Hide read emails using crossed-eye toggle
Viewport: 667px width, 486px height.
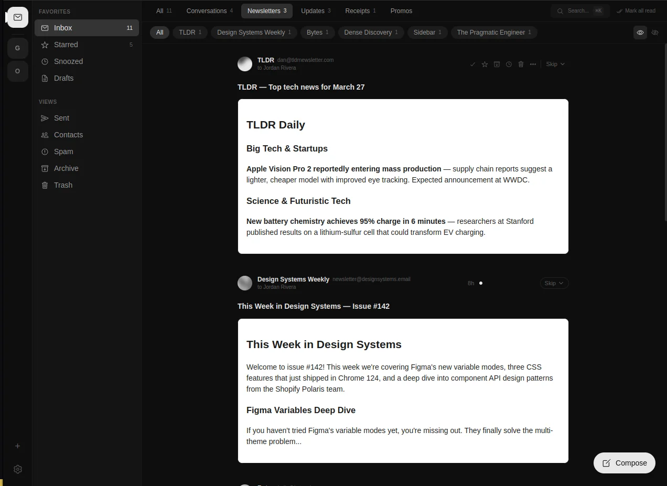pos(655,33)
